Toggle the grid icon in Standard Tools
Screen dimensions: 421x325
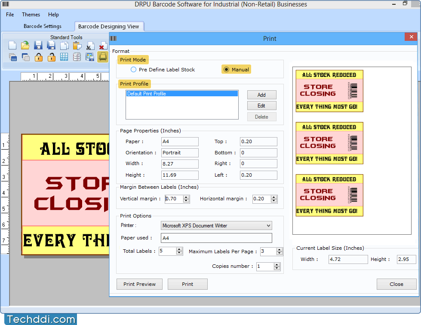pyautogui.click(x=64, y=57)
